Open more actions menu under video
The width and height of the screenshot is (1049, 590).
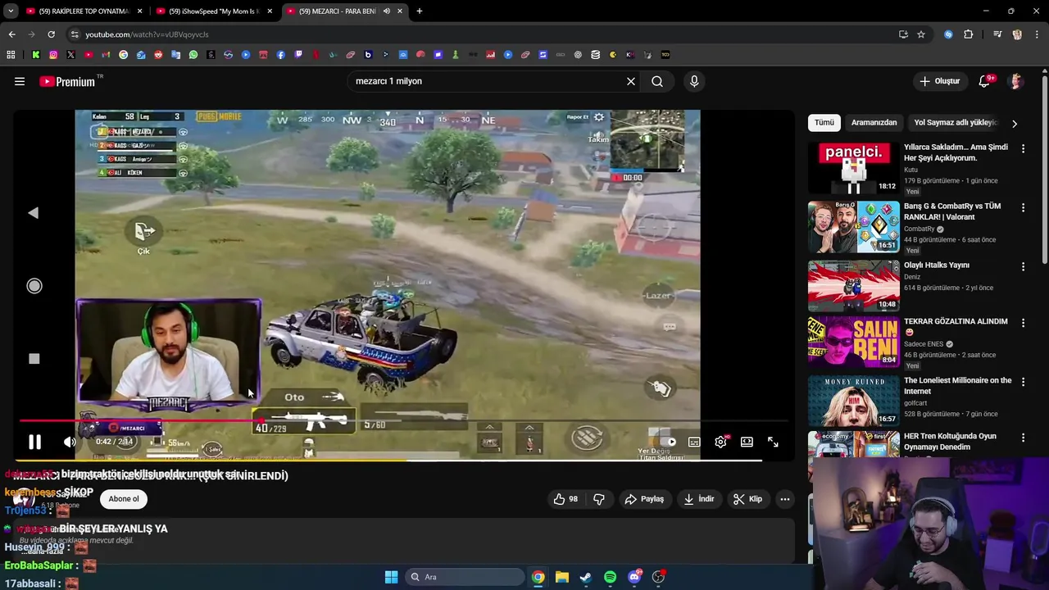click(x=784, y=499)
